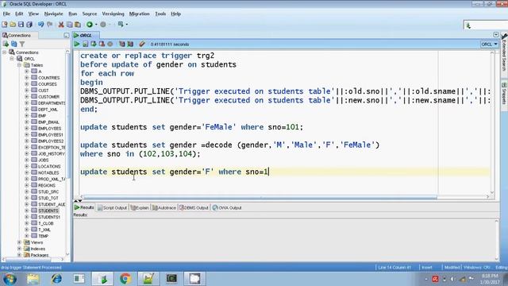This screenshot has width=508, height=286.
Task: Select the DEPARTMENTS table in tree
Action: pos(52,103)
